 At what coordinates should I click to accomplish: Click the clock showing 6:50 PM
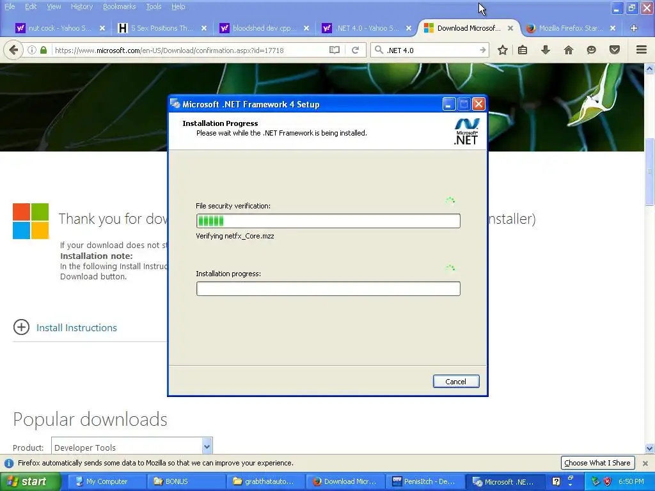(631, 481)
